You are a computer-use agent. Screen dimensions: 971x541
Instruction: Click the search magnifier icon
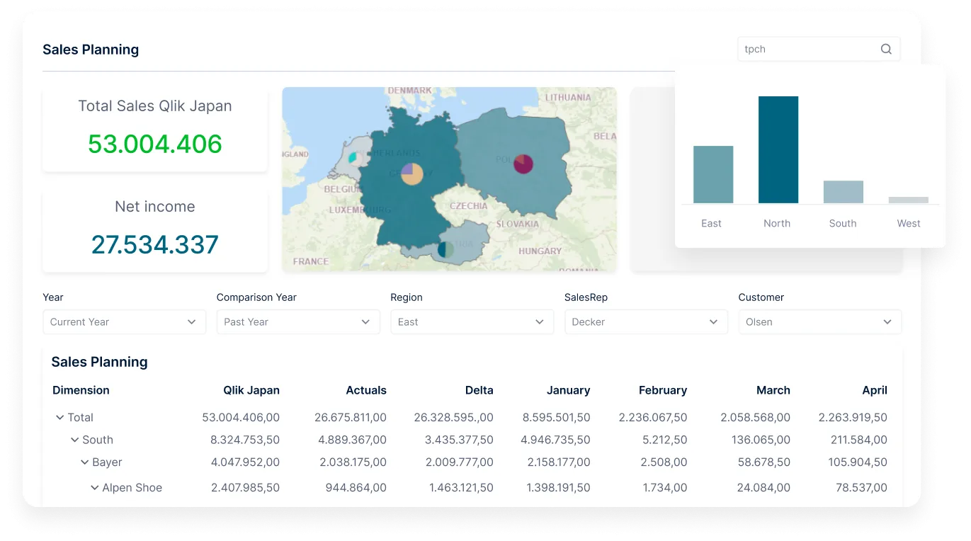[886, 49]
